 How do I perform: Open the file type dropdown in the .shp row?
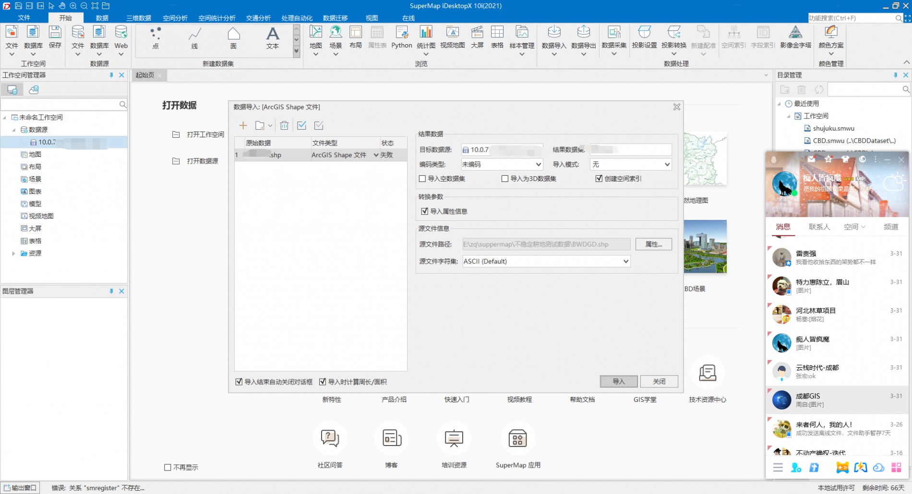coord(376,155)
